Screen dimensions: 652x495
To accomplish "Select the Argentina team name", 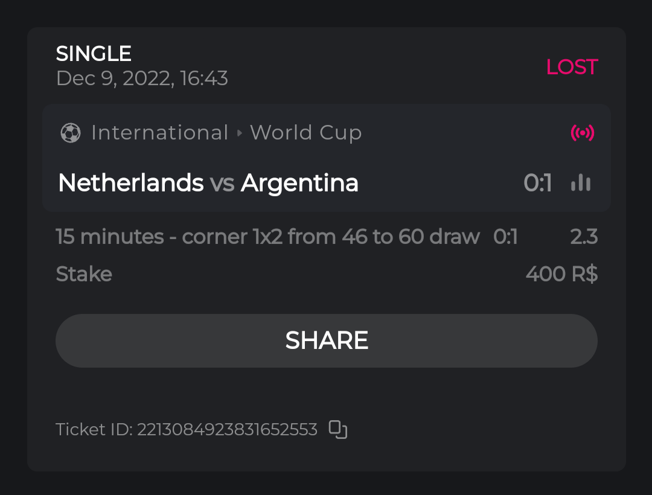I will click(x=299, y=183).
